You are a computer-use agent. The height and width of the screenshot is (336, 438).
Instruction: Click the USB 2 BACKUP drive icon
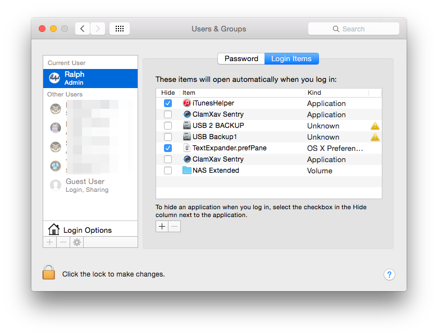coord(187,125)
